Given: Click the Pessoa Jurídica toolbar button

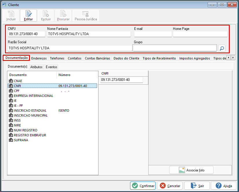Looking at the screenshot, I should coord(86,16).
